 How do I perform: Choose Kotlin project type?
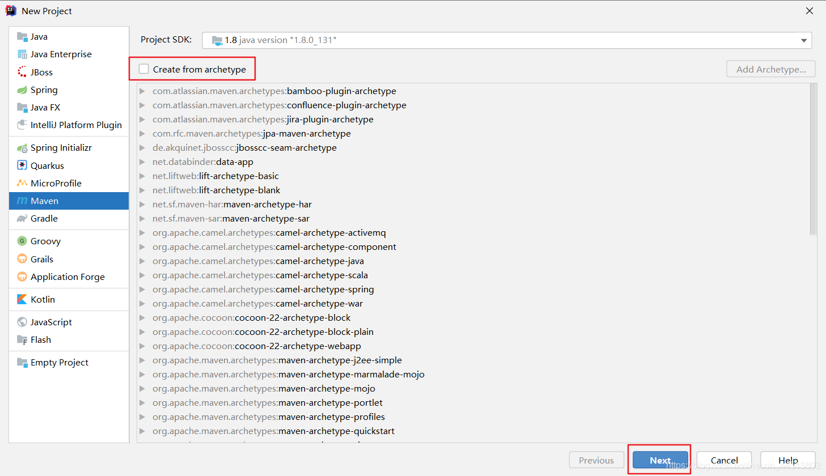coord(69,299)
